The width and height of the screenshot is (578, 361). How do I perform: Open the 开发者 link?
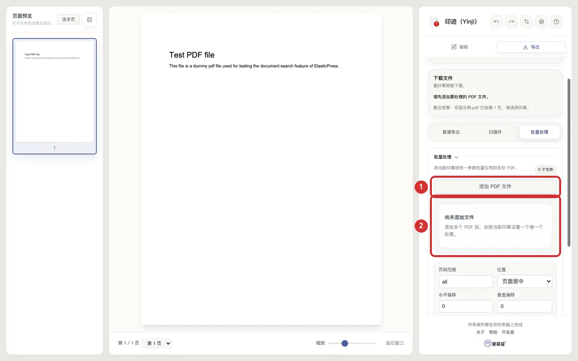pyautogui.click(x=508, y=332)
